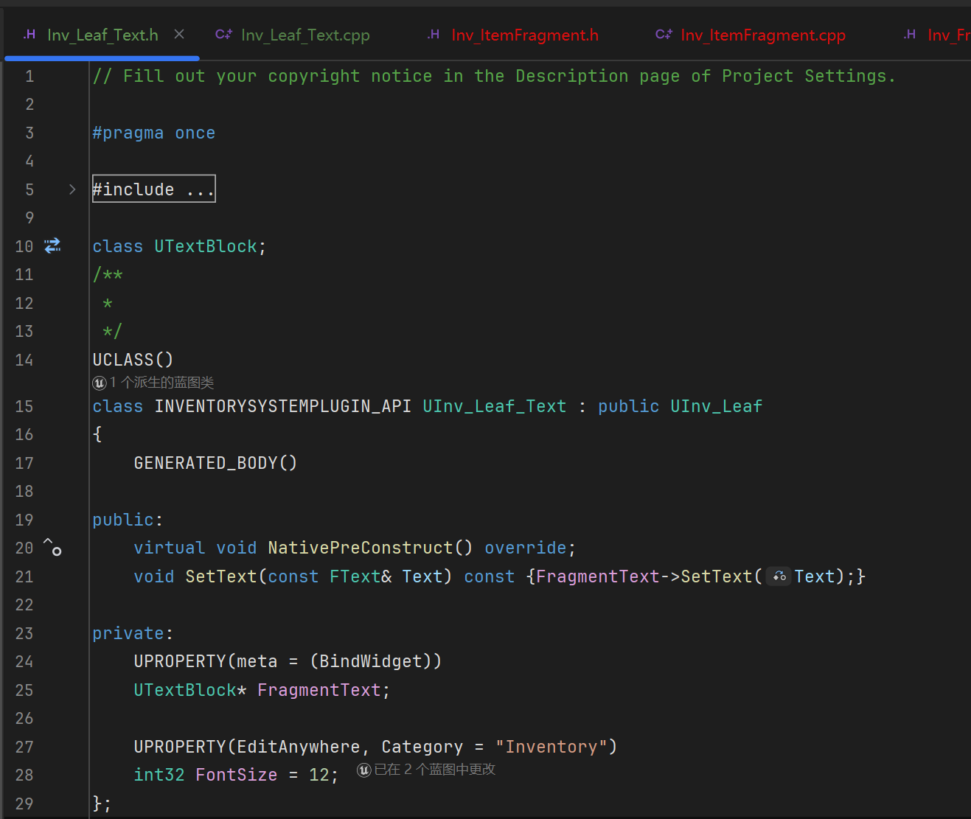Click the C++ file icon on Inv_Leaf_Text.cpp tab
The height and width of the screenshot is (819, 971).
pyautogui.click(x=223, y=34)
